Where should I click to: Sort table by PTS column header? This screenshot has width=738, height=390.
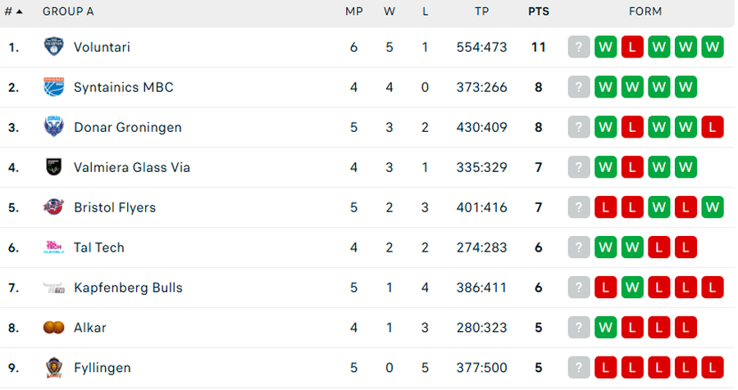coord(539,11)
